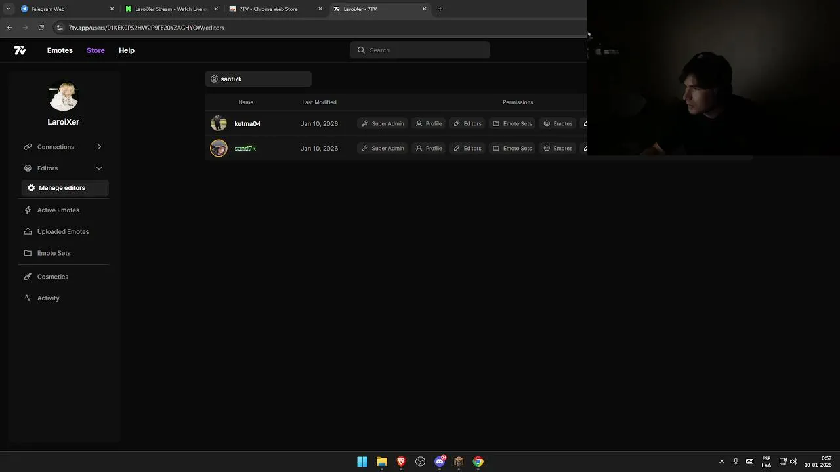
Task: Open Brave browser from the taskbar
Action: click(401, 462)
